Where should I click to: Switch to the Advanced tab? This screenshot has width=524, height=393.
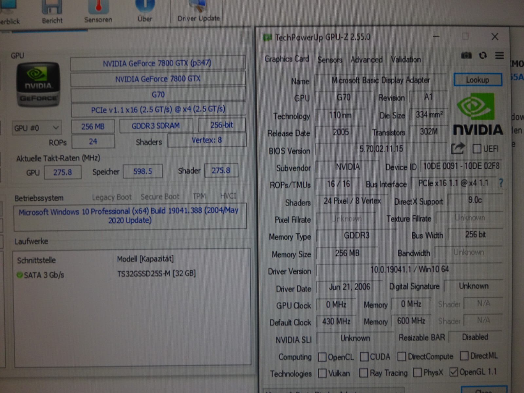366,60
